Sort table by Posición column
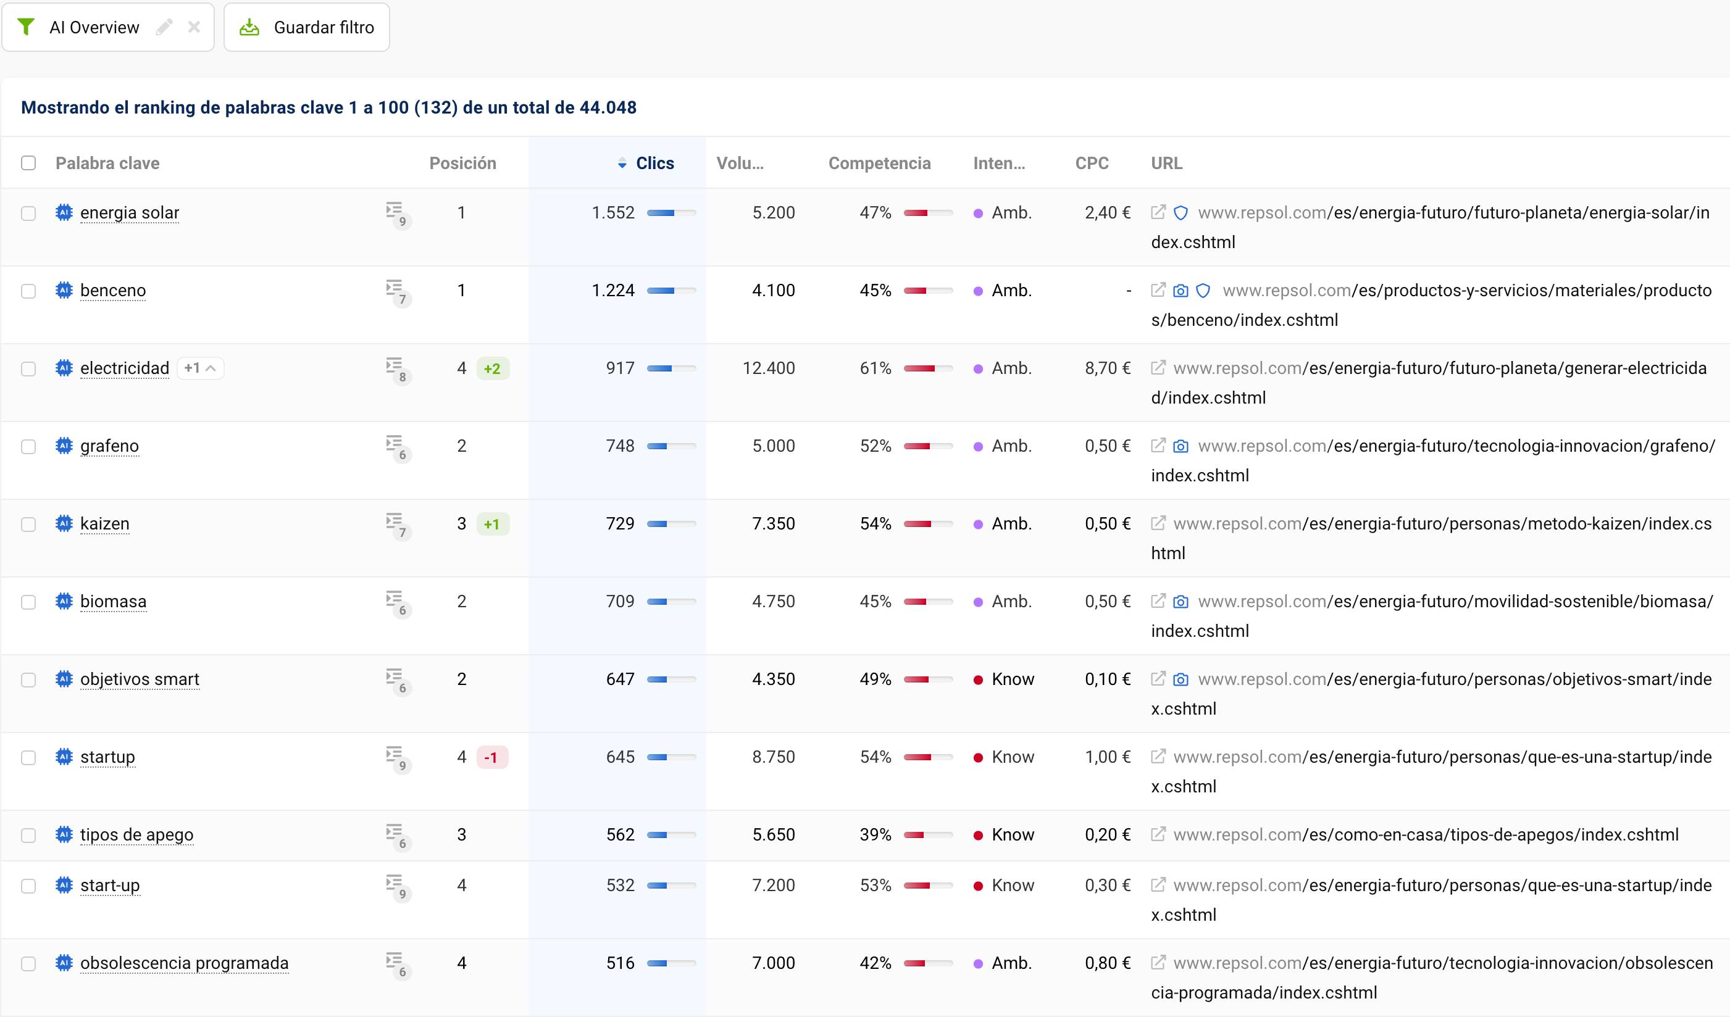This screenshot has width=1730, height=1017. pyautogui.click(x=462, y=164)
